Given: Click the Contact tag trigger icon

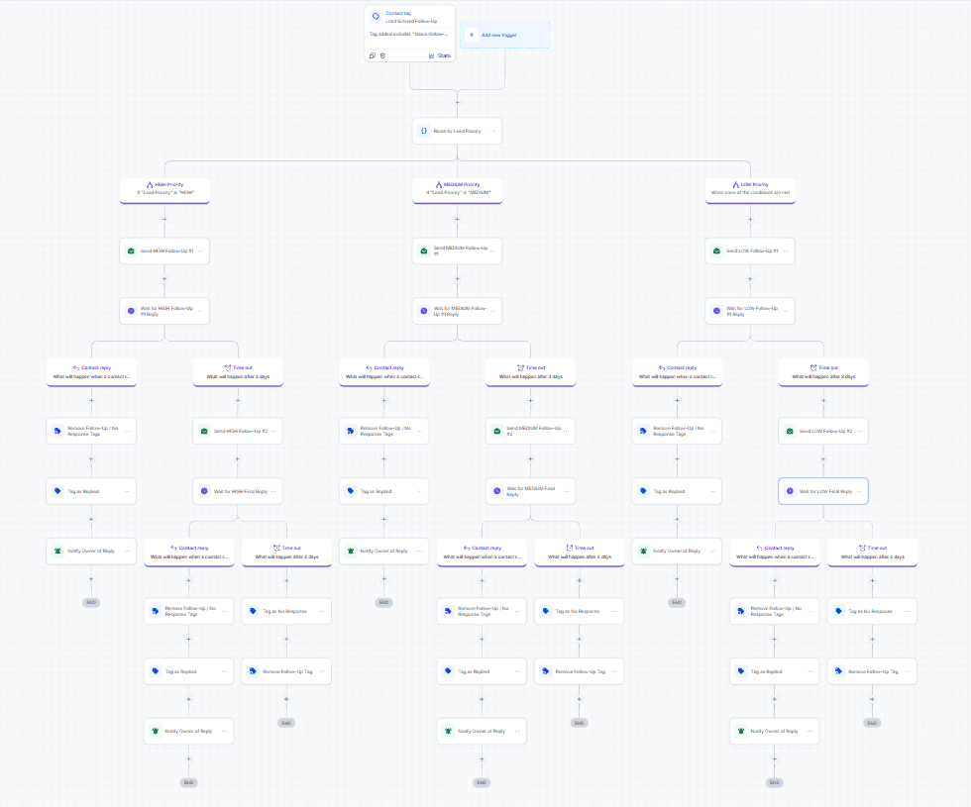Looking at the screenshot, I should [x=376, y=17].
